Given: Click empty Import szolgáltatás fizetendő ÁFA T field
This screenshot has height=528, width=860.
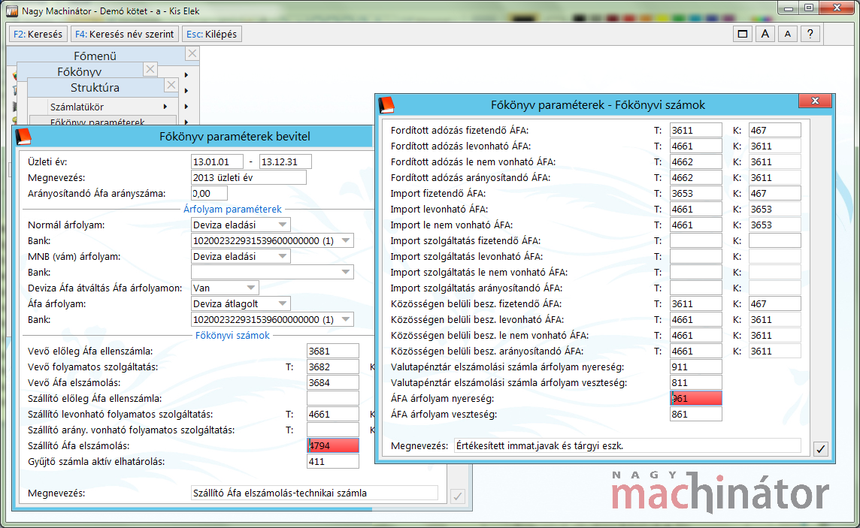Looking at the screenshot, I should 696,240.
